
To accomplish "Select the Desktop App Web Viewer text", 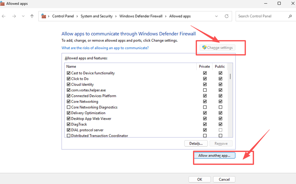I will click(x=91, y=119).
